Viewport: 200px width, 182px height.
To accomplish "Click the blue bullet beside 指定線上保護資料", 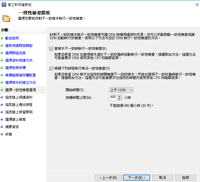I will pos(2,97).
